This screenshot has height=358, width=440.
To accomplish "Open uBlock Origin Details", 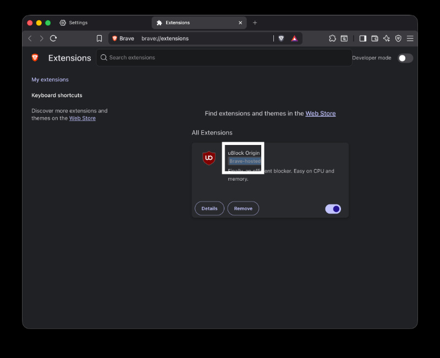I will 210,209.
